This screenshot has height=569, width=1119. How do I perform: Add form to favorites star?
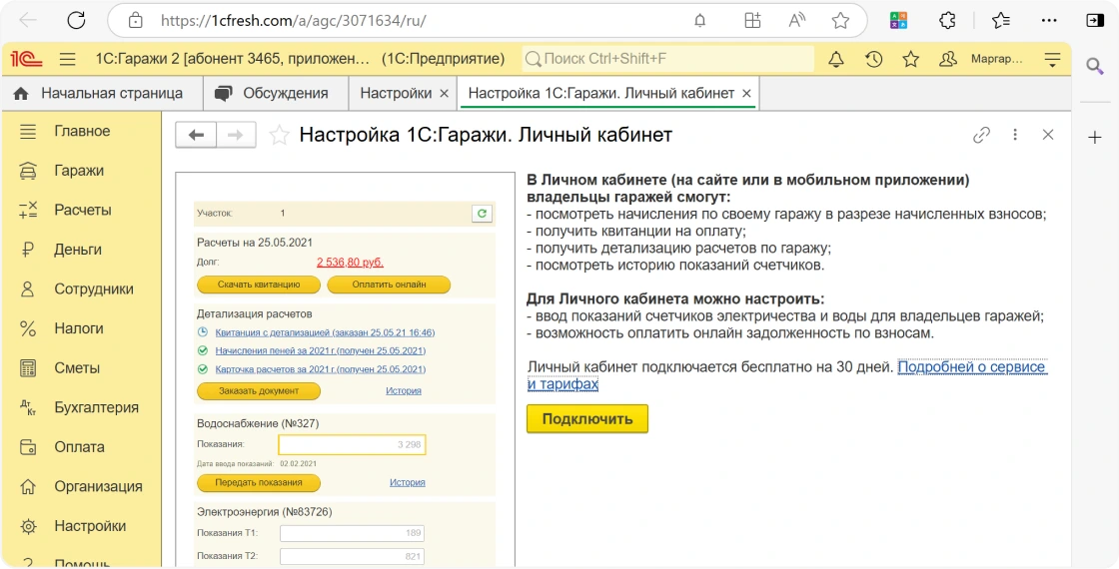click(x=279, y=135)
